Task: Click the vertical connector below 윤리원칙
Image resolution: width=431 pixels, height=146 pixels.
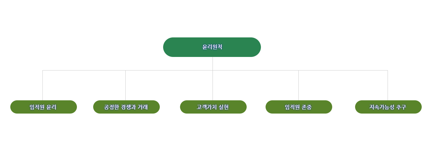Action: (x=213, y=64)
